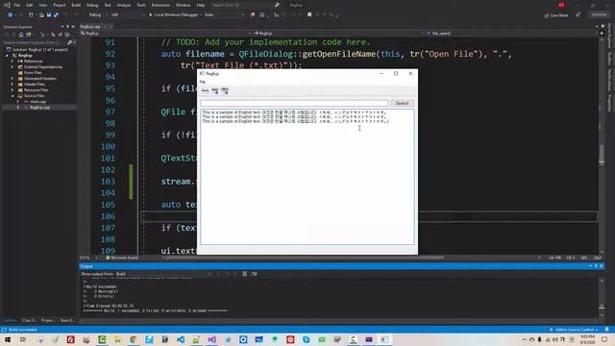The width and height of the screenshot is (615, 346).
Task: Click the Output panel vertical scrollbar
Action: [x=602, y=298]
